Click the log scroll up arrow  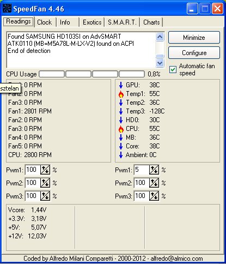tap(160, 37)
